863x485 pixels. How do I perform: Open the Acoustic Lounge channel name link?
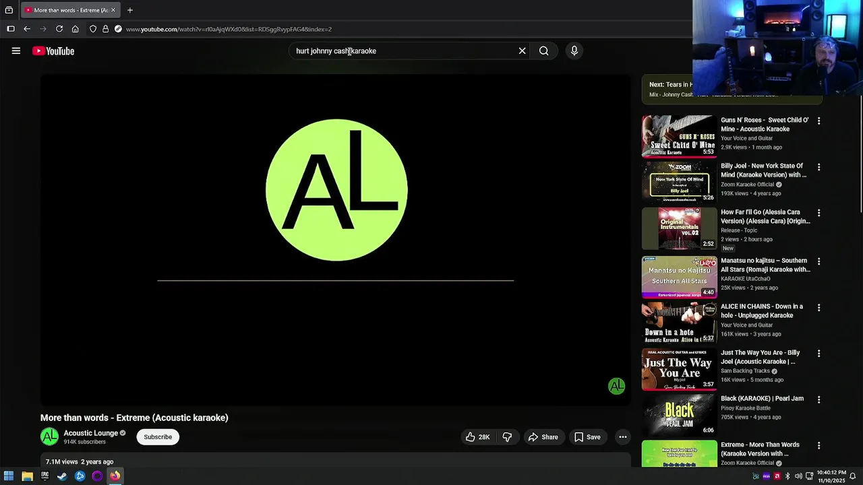click(91, 433)
